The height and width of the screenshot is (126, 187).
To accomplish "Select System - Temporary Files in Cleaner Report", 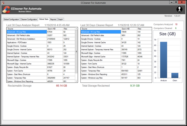I will click(x=116, y=71).
